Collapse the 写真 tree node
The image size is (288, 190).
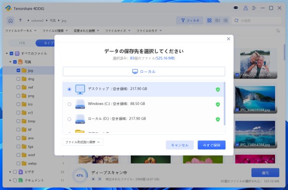click(10, 62)
